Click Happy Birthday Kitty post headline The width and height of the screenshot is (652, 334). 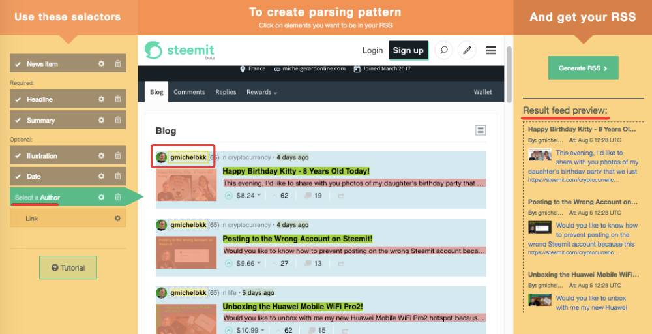click(296, 171)
